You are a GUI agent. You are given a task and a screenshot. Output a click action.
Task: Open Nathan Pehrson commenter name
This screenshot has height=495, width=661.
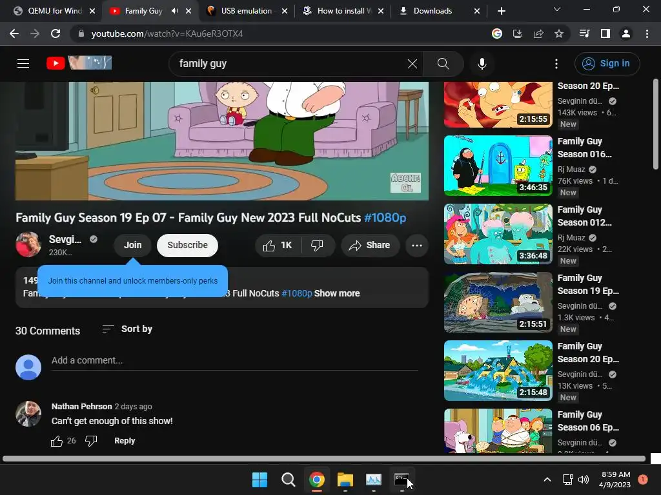pyautogui.click(x=82, y=407)
